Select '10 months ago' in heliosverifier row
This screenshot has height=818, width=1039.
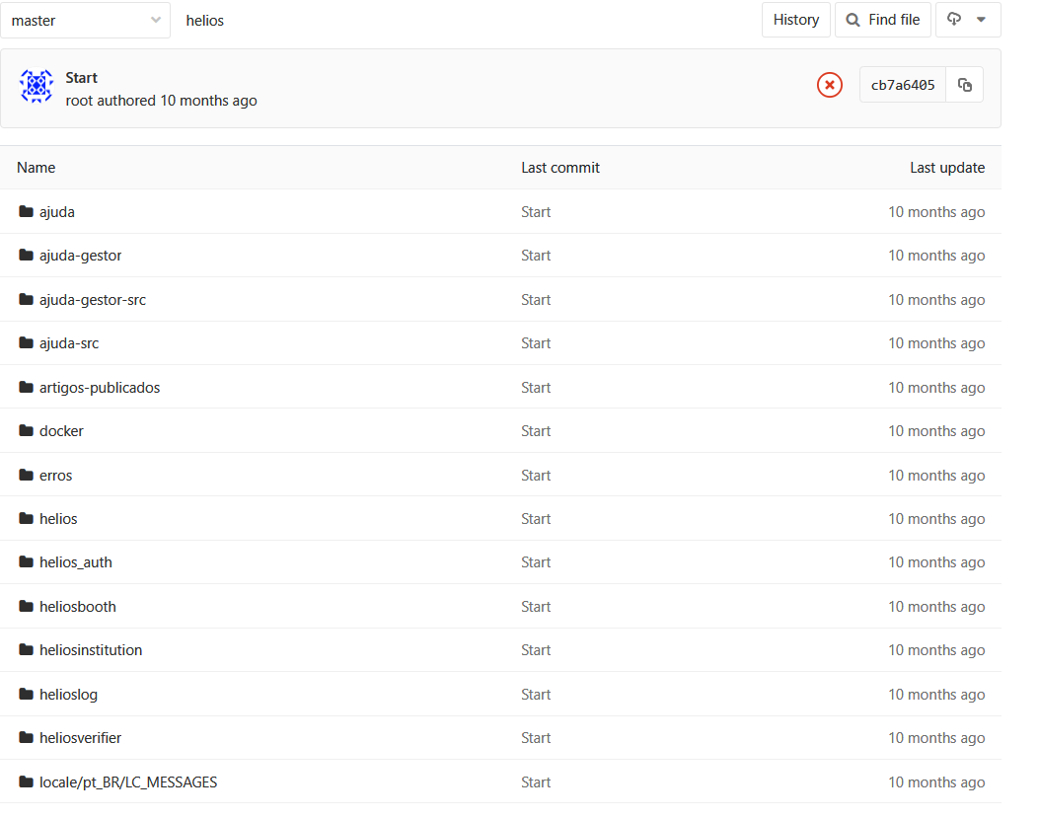click(936, 738)
